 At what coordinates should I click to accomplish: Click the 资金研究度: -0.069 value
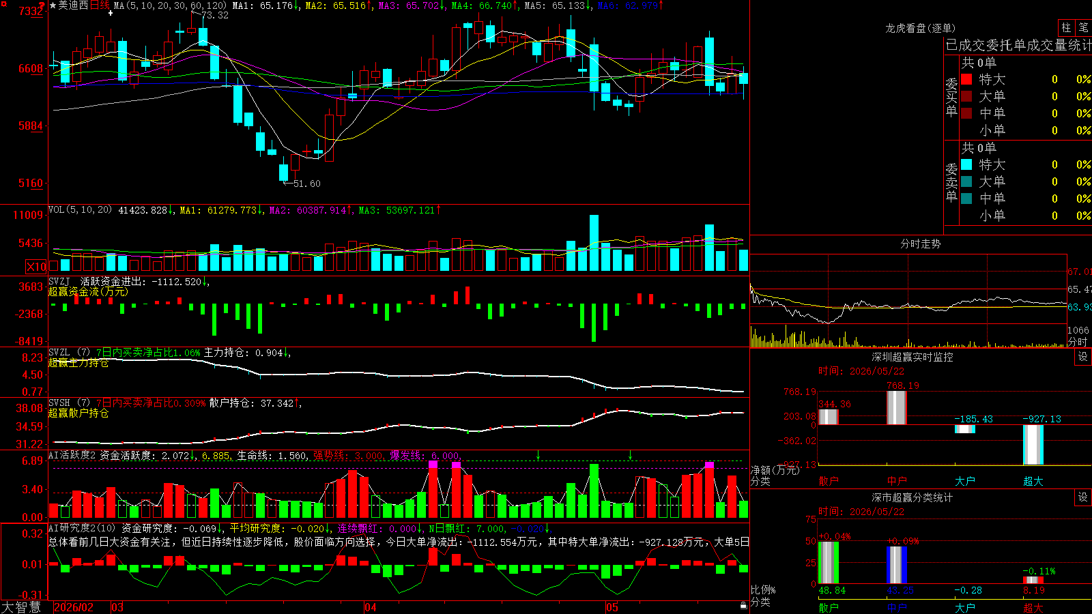172,528
